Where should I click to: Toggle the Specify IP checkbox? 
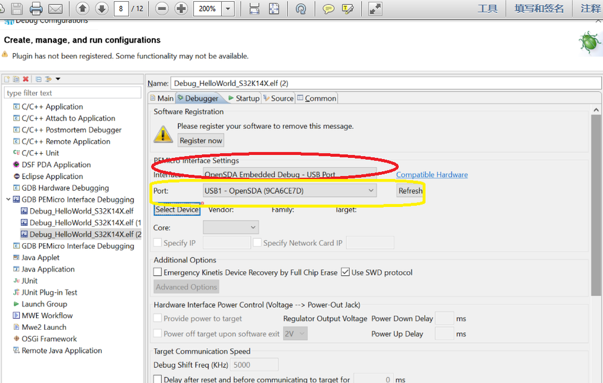point(158,243)
